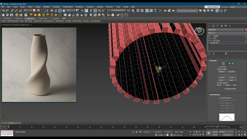This screenshot has height=139, width=247.
Task: Open the user account dropdown in menu bar
Action: pyautogui.click(x=212, y=7)
